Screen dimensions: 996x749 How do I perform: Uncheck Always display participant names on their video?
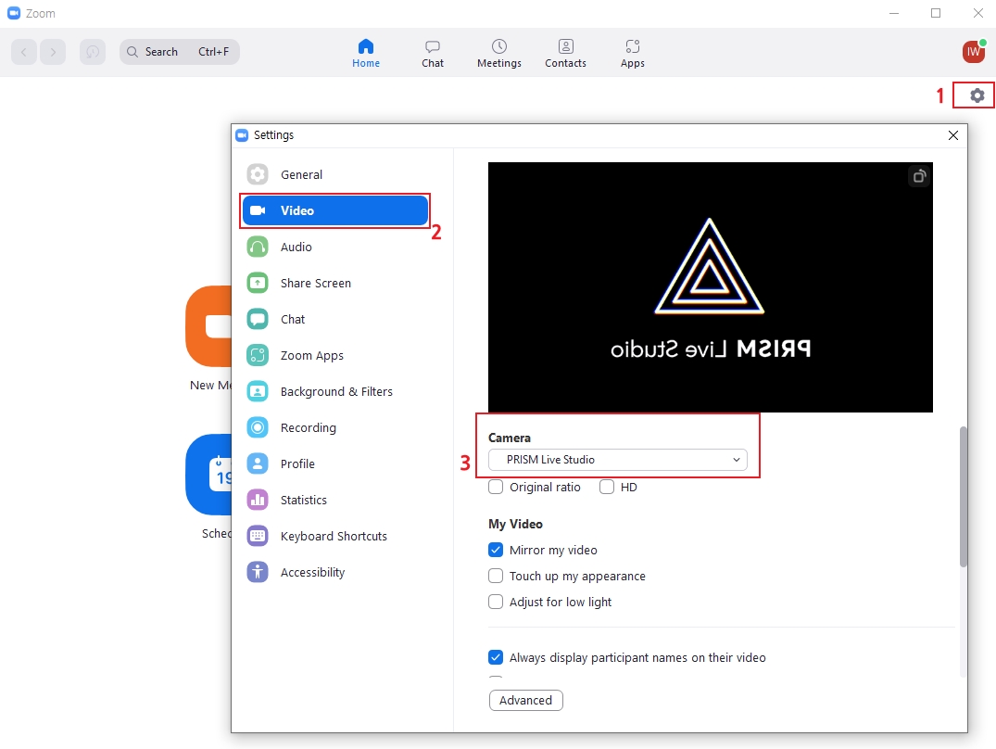coord(496,657)
